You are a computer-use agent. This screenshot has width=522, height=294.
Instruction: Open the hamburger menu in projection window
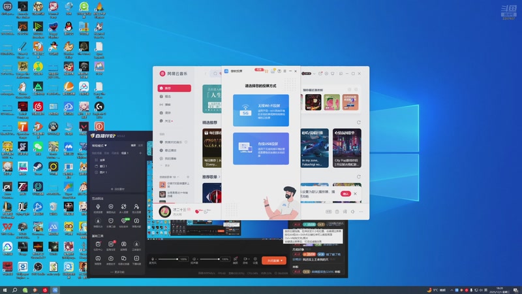click(x=284, y=71)
